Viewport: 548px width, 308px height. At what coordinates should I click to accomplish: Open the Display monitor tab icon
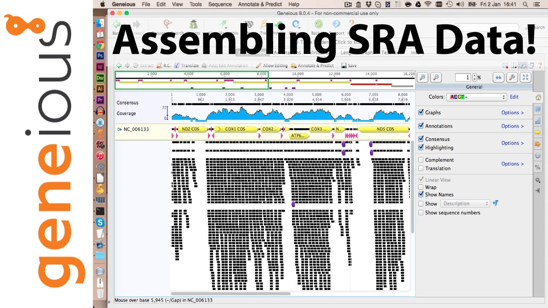click(538, 110)
